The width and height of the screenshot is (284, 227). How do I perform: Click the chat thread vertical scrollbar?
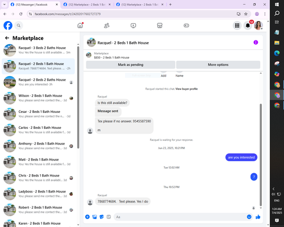pyautogui.click(x=261, y=155)
